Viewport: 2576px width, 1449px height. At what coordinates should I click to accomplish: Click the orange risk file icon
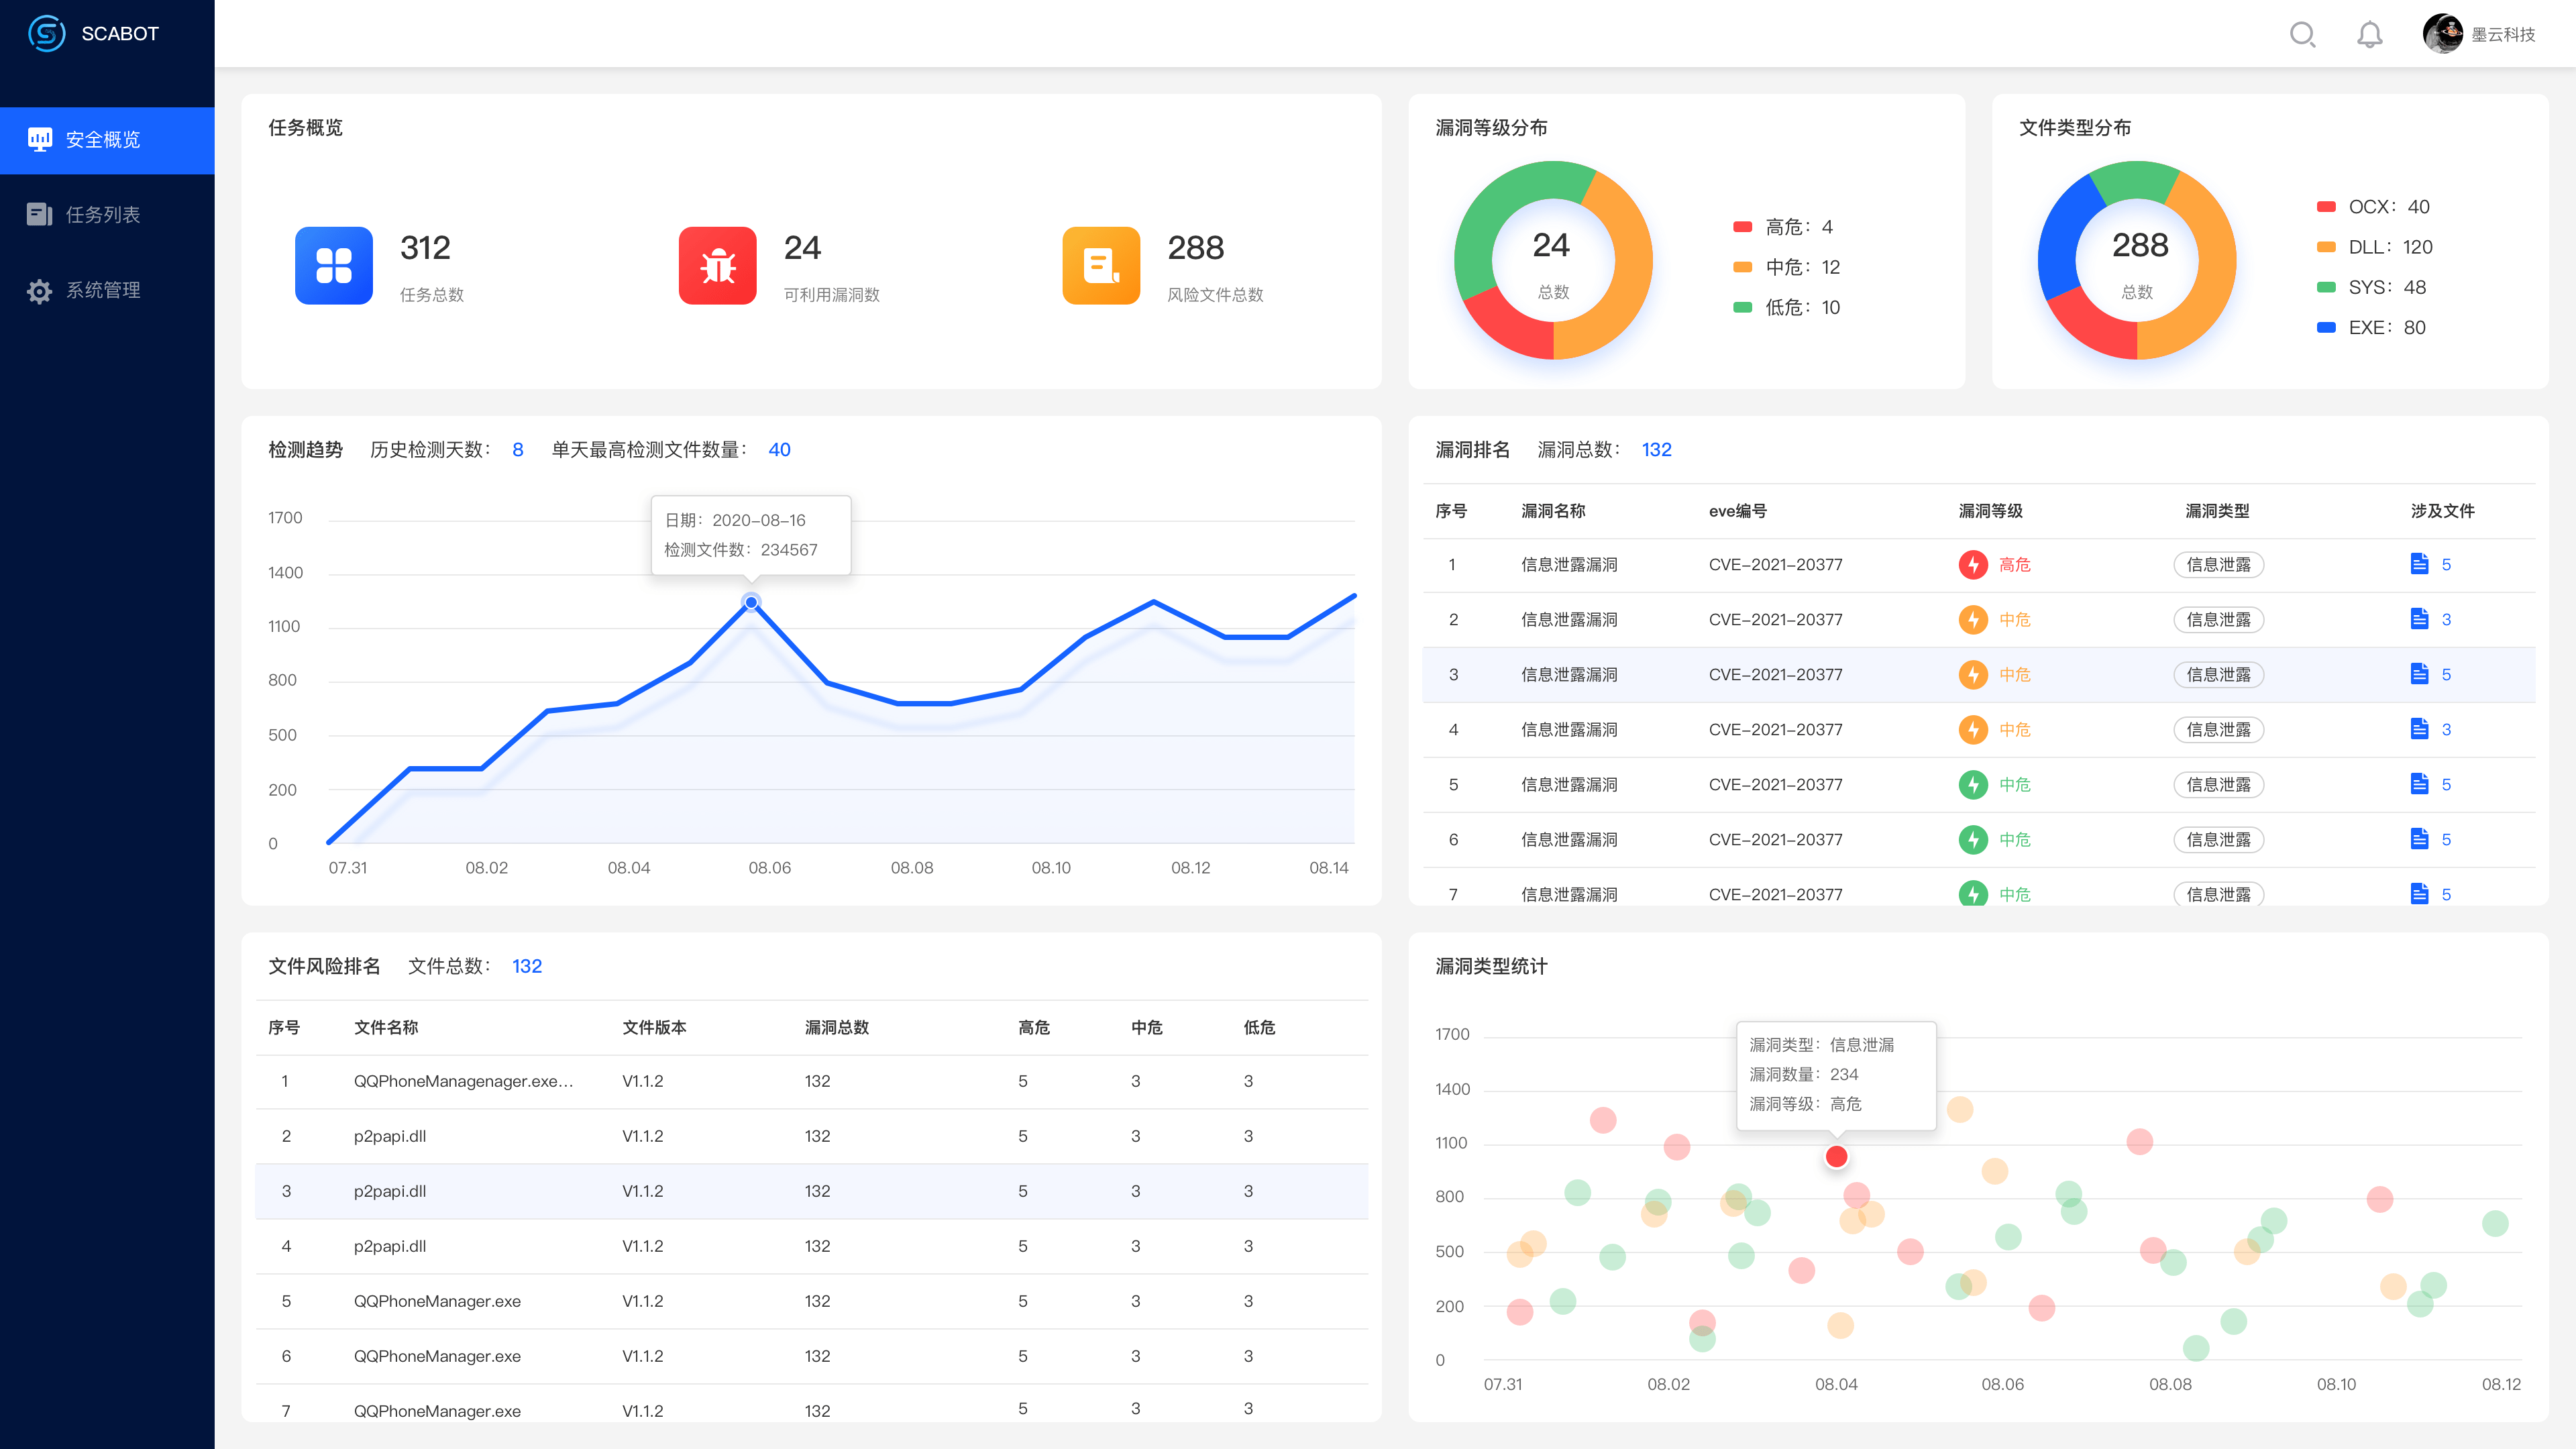1101,265
